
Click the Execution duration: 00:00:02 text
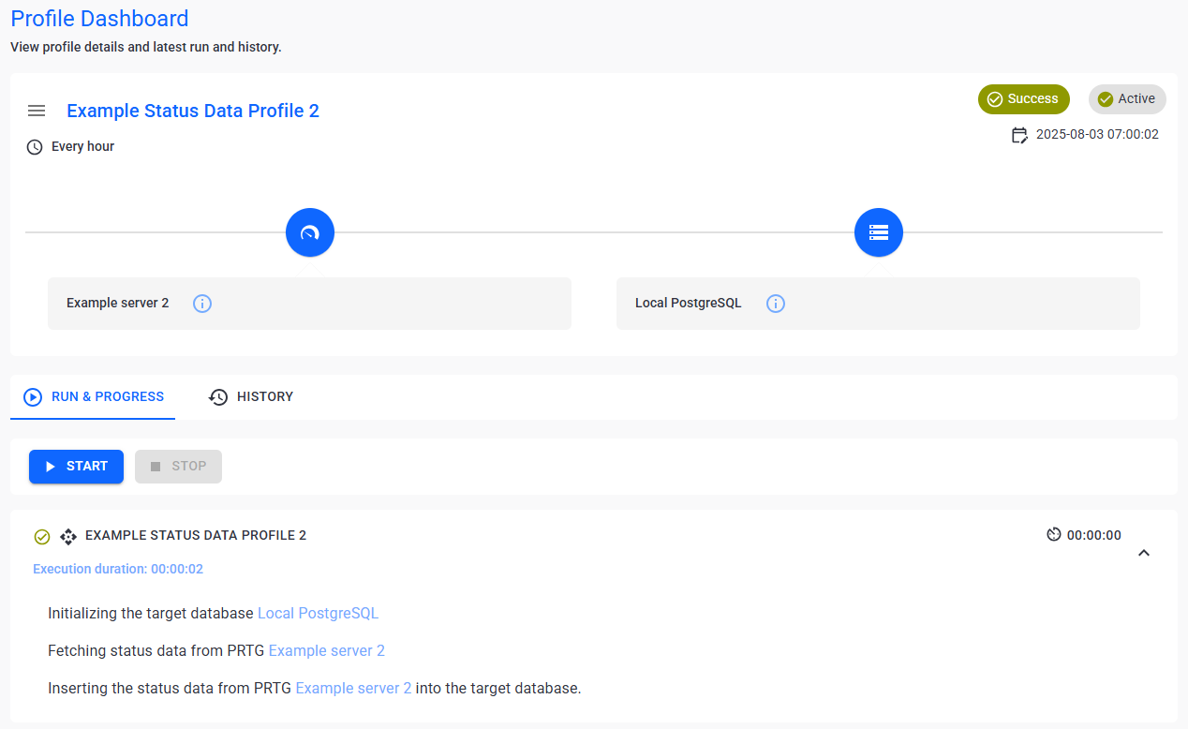[x=118, y=570]
